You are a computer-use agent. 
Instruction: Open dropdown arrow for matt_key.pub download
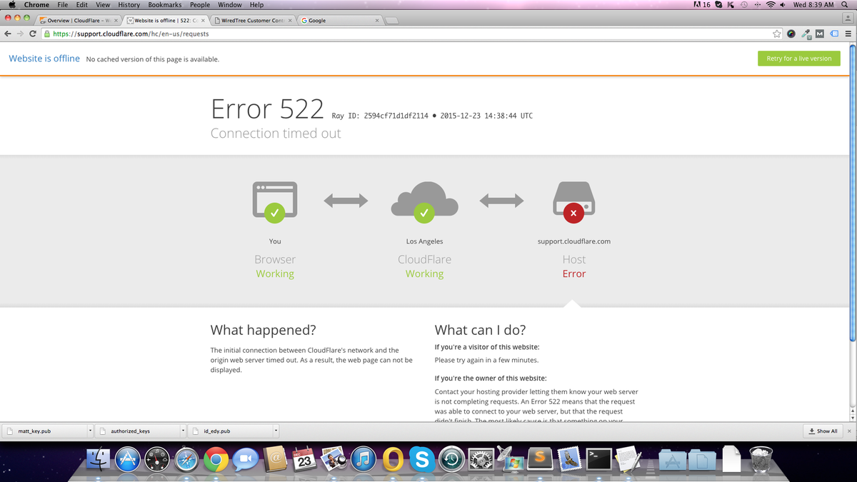click(x=90, y=431)
